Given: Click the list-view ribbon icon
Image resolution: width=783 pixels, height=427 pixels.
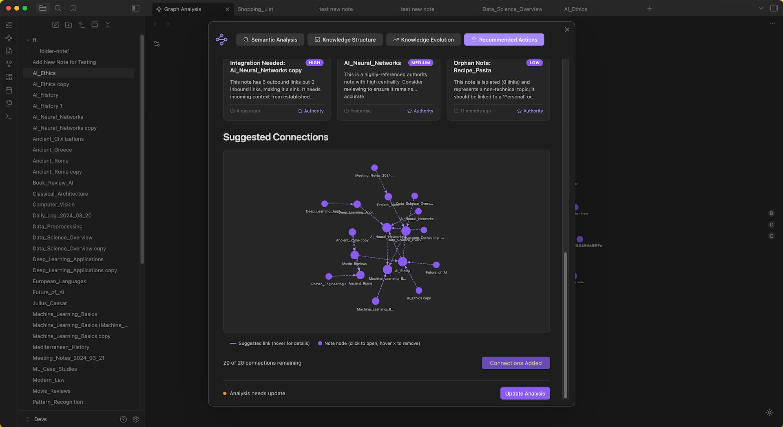Looking at the screenshot, I should [x=9, y=25].
